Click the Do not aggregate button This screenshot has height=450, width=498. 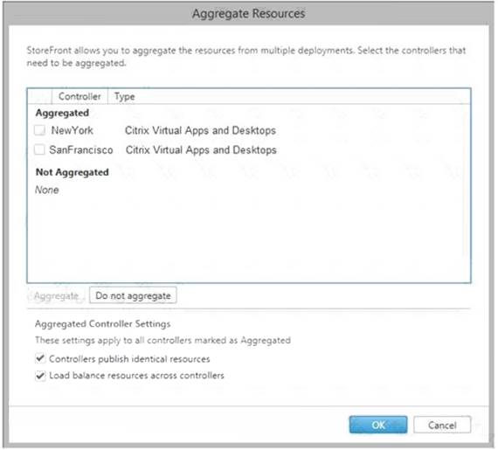[x=133, y=295]
